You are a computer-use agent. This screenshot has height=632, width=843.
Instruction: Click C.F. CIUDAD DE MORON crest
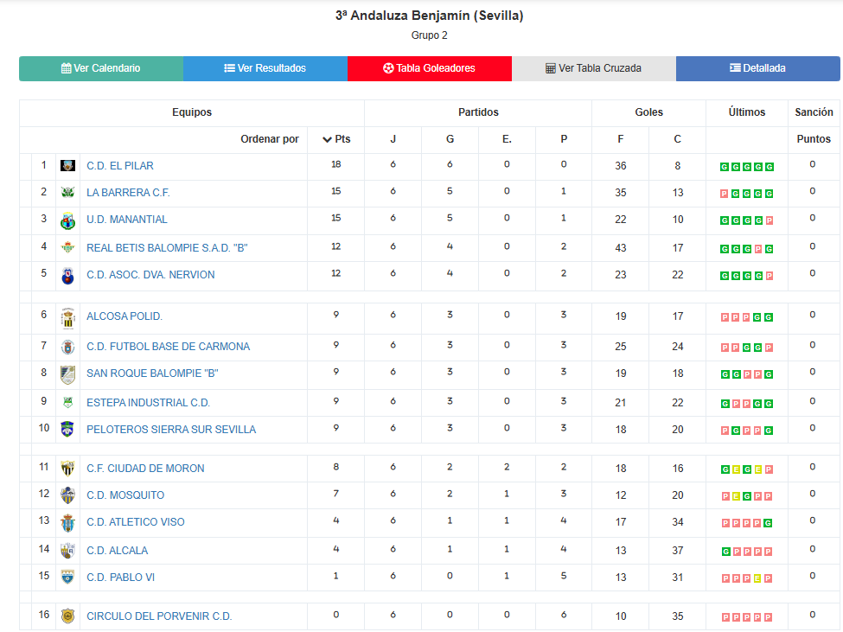point(67,469)
